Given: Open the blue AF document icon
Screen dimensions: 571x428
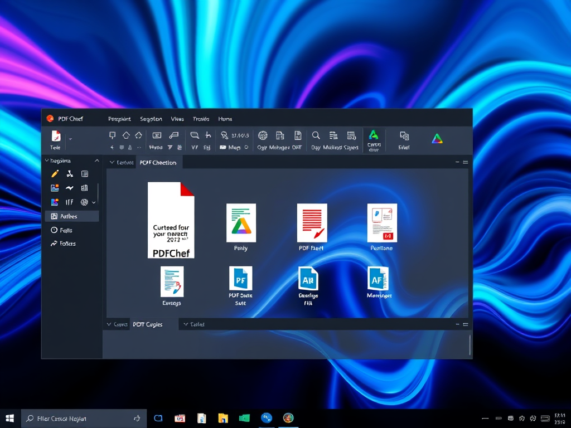Looking at the screenshot, I should (x=379, y=278).
